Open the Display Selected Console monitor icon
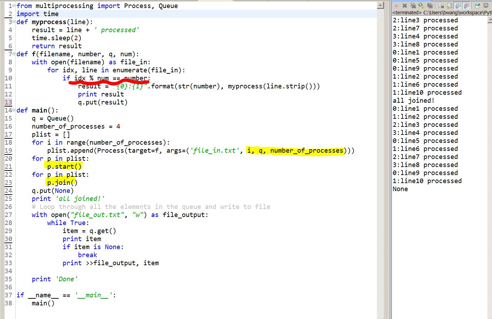Viewport: 492px width, 319px height. [x=486, y=6]
